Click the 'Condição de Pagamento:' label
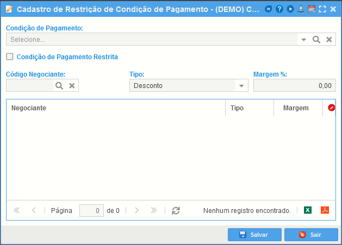The image size is (342, 245). coord(44,28)
